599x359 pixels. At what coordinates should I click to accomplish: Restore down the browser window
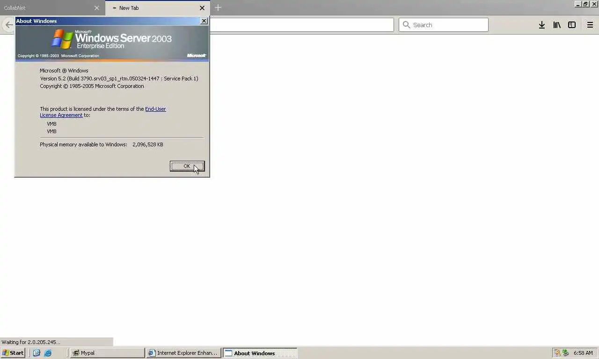pos(585,4)
